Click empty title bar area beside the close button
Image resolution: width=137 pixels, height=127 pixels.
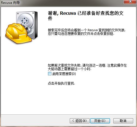click(x=73, y=2)
